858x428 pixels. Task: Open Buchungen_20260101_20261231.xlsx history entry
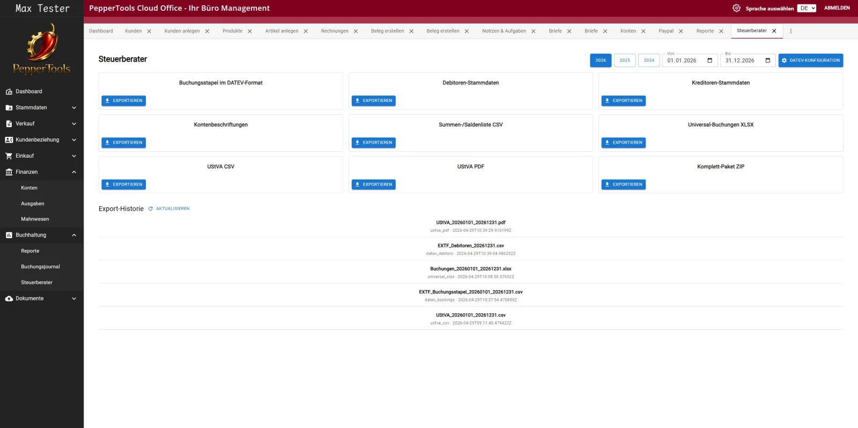[x=471, y=272]
